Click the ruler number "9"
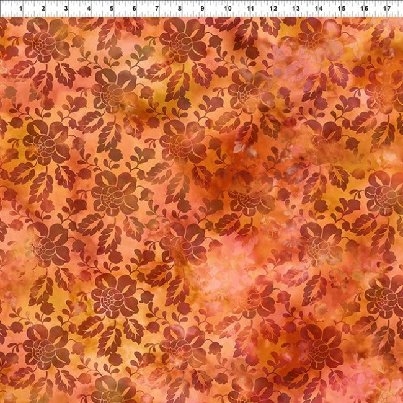This screenshot has height=403, width=403. coord(203,9)
